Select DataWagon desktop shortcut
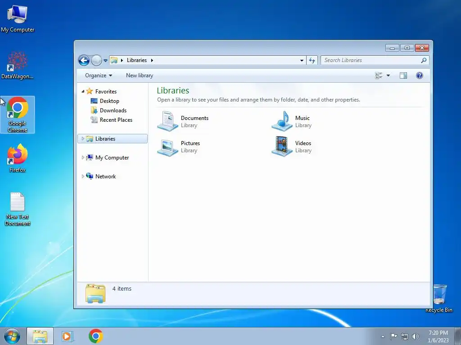The image size is (461, 345). [x=18, y=66]
